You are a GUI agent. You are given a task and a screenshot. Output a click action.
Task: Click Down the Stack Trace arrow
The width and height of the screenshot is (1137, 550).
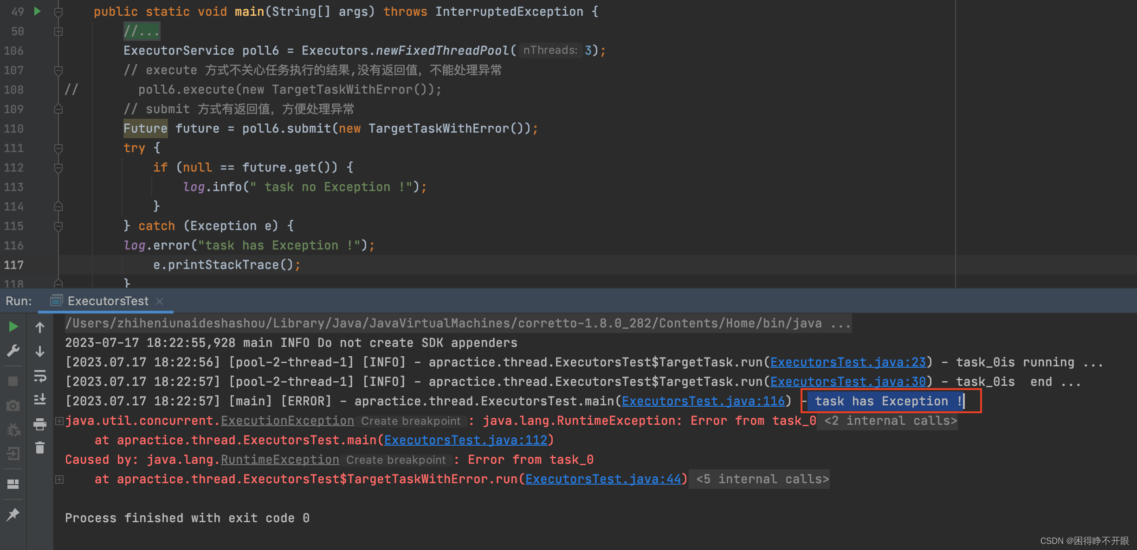click(x=40, y=352)
